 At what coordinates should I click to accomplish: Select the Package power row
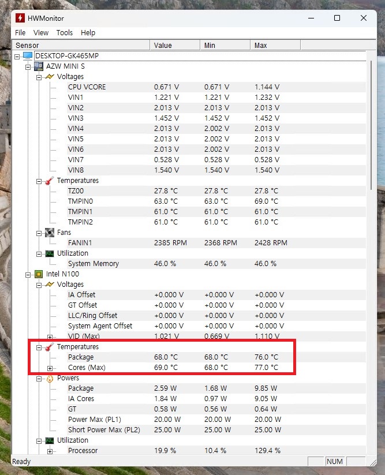click(216, 388)
